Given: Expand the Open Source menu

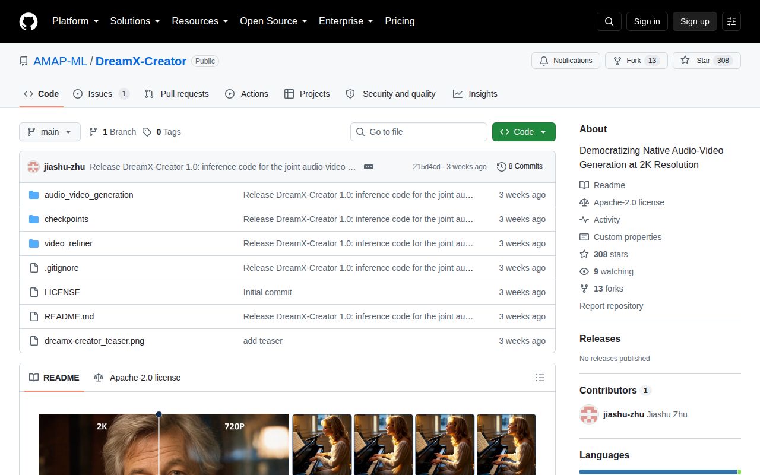Looking at the screenshot, I should [273, 21].
